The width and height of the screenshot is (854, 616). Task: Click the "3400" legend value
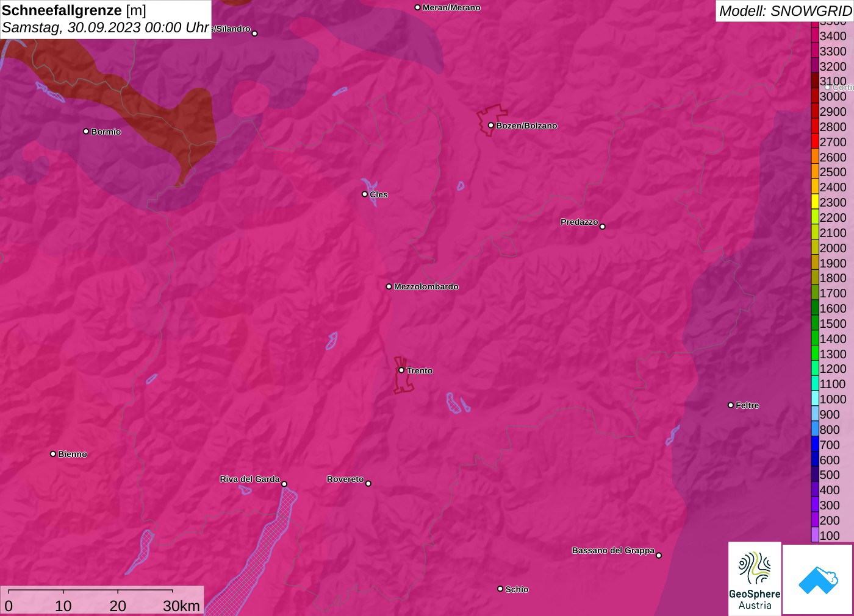[833, 36]
